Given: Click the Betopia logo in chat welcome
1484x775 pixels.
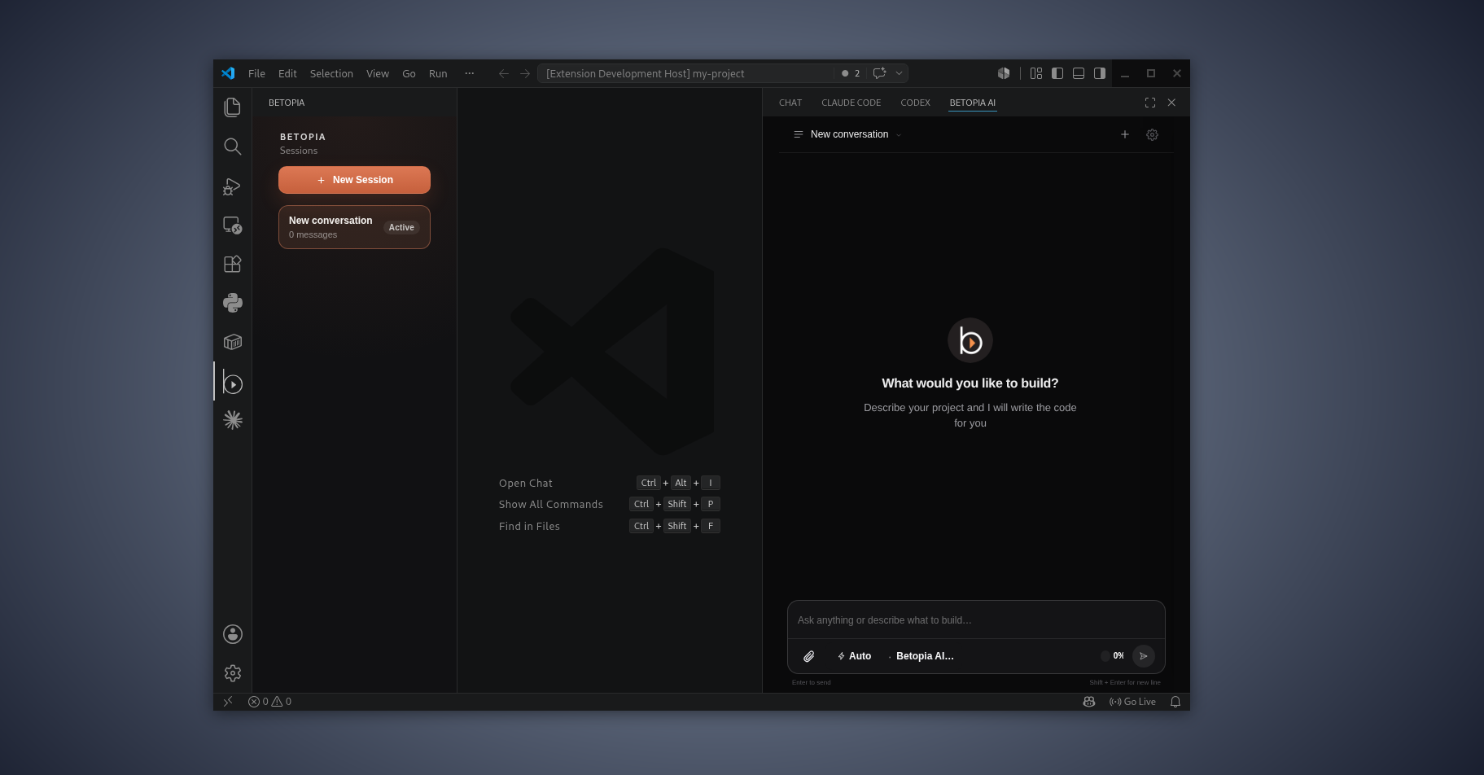Looking at the screenshot, I should [x=970, y=340].
